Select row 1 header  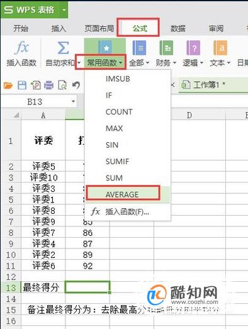11,140
